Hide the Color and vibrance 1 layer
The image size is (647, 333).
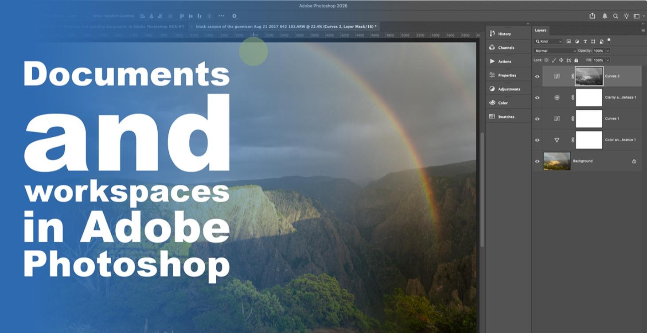coord(537,140)
